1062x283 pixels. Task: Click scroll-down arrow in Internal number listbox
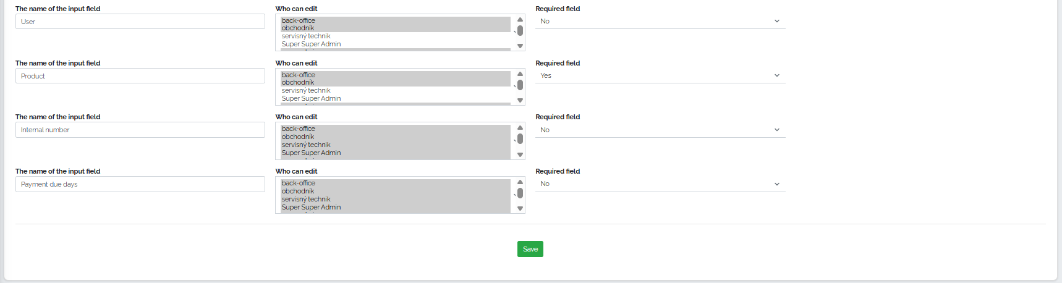(x=520, y=154)
